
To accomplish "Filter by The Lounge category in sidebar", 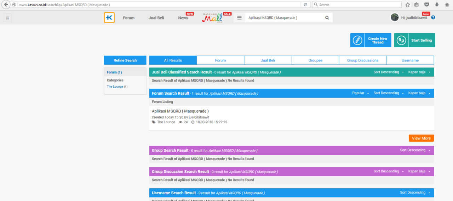I will coord(115,87).
